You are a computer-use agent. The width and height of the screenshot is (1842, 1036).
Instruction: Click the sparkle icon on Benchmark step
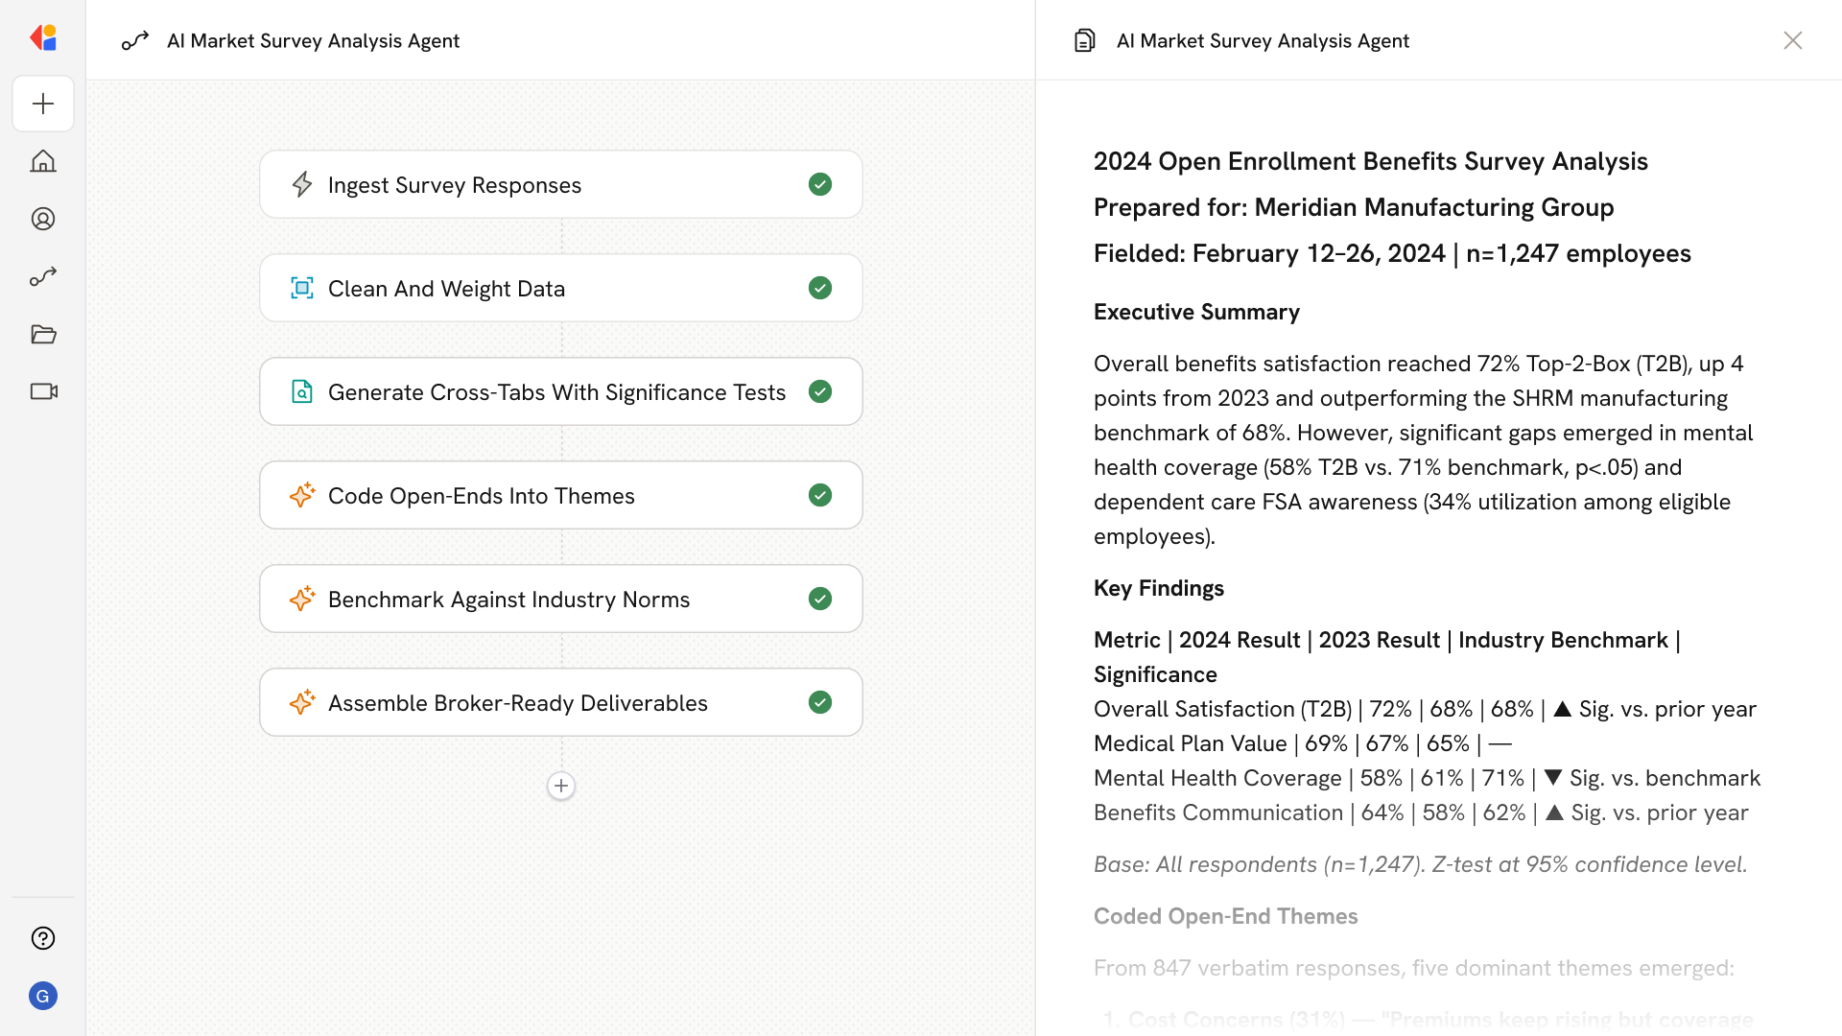(x=302, y=599)
